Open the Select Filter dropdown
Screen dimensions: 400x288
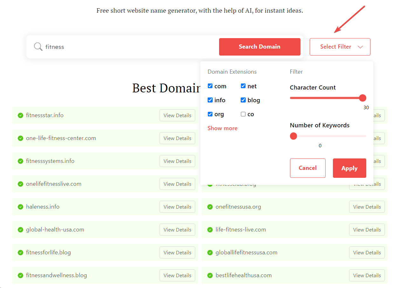(x=340, y=47)
